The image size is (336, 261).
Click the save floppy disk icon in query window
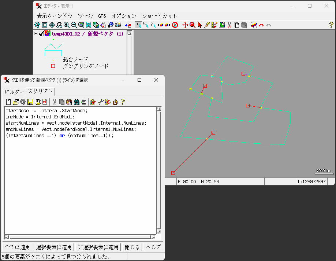tap(30, 102)
